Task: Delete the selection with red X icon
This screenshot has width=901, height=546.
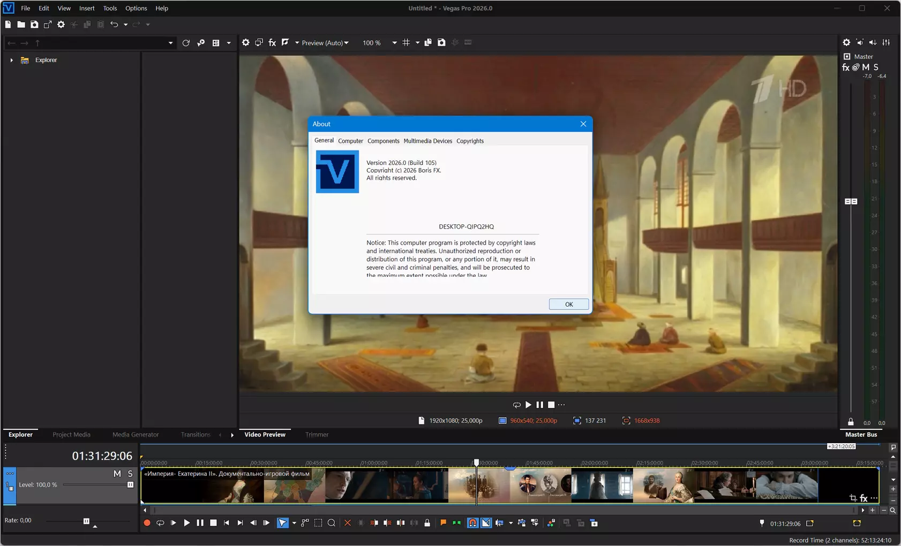Action: coord(348,523)
